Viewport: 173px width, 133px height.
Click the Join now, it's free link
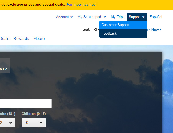click(81, 5)
